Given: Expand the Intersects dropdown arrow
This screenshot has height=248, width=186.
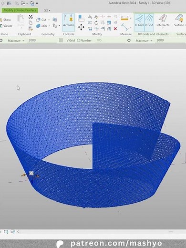Looking at the screenshot, I should (163, 28).
